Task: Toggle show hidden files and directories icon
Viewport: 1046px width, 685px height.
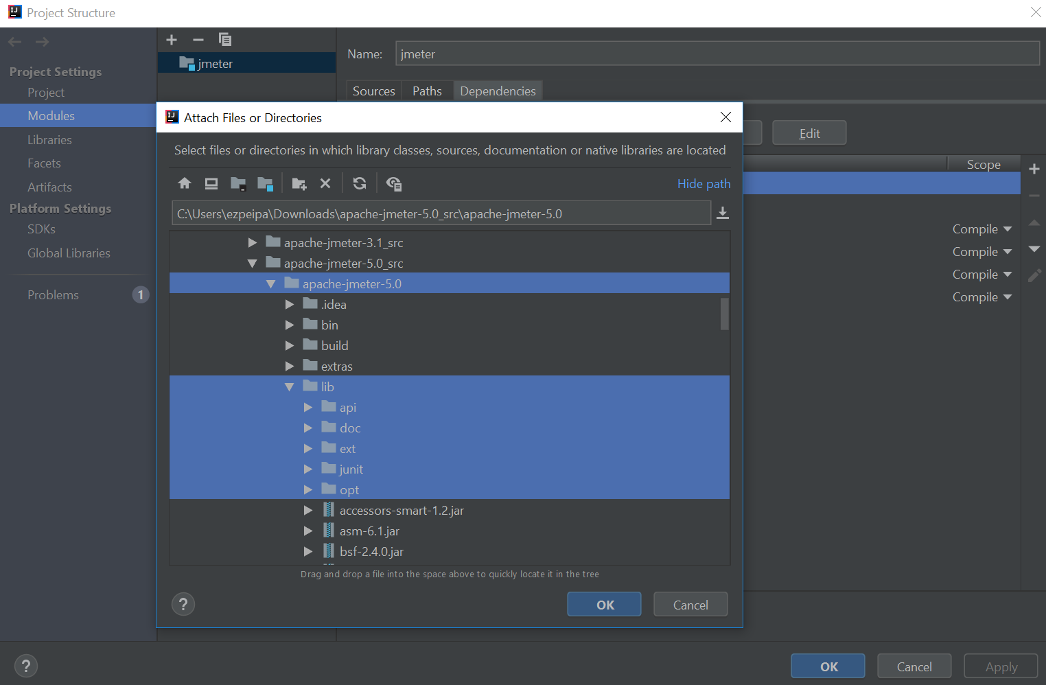Action: coord(394,183)
